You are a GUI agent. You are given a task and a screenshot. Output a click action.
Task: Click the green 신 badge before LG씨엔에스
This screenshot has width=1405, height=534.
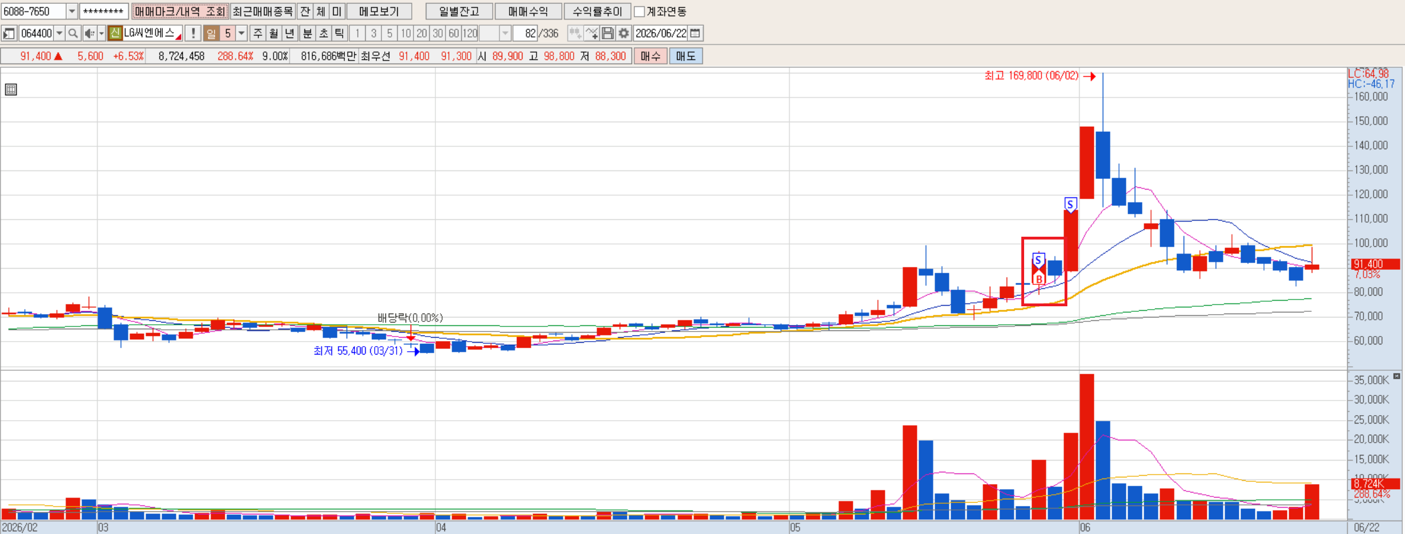tap(115, 33)
